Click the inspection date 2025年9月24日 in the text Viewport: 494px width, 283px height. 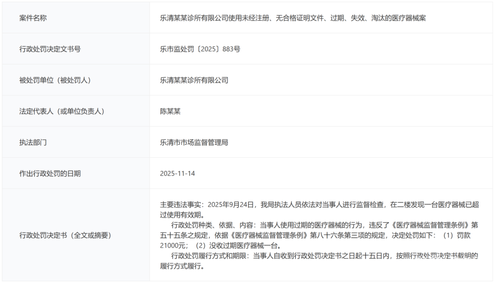pos(231,204)
